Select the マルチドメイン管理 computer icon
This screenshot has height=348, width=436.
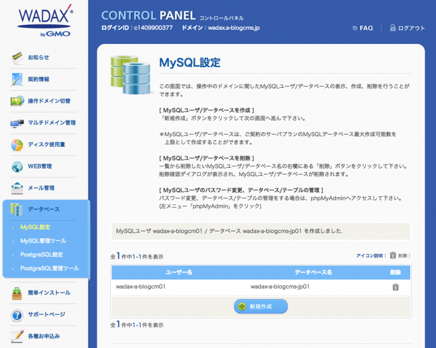17,123
